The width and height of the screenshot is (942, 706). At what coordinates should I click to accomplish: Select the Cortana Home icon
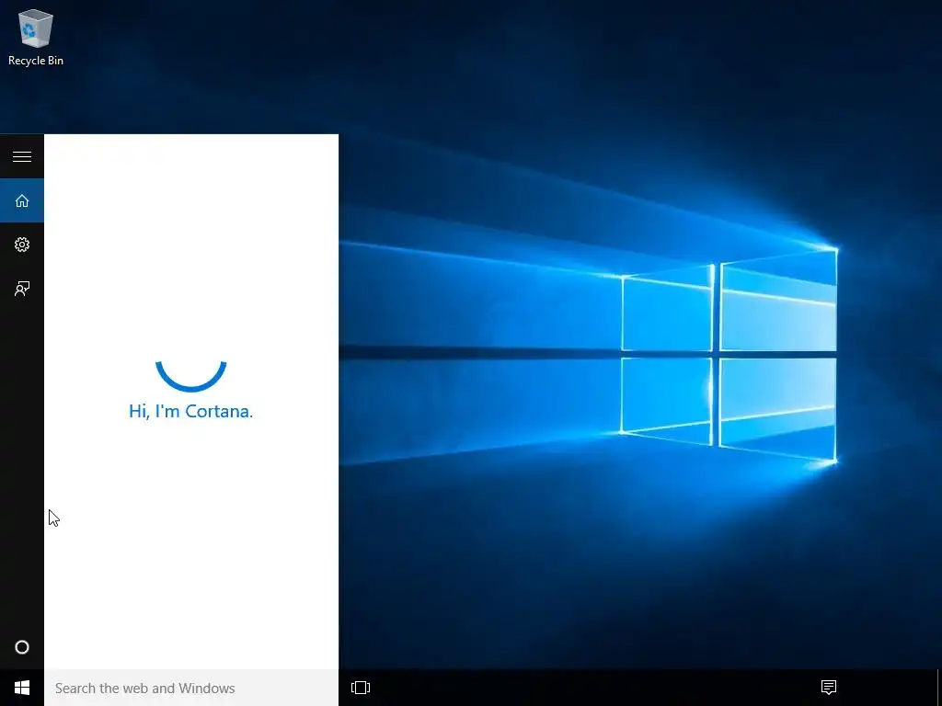click(x=22, y=200)
